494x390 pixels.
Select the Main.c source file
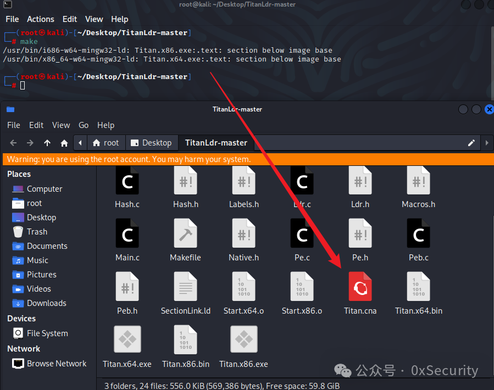pyautogui.click(x=127, y=239)
